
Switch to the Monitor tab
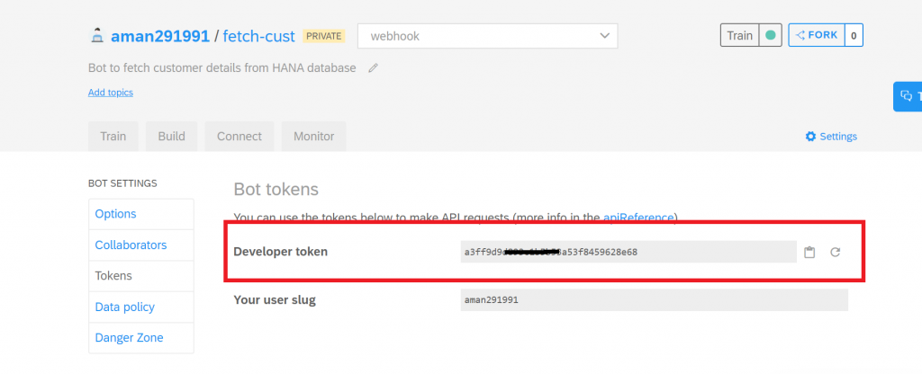coord(313,137)
